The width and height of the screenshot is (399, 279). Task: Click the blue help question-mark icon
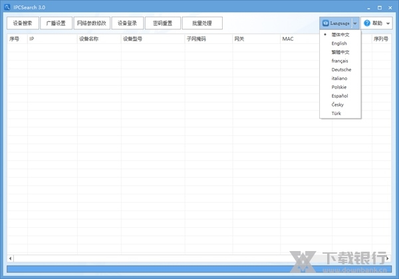click(x=367, y=23)
